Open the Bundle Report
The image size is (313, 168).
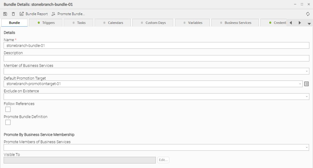click(x=34, y=14)
